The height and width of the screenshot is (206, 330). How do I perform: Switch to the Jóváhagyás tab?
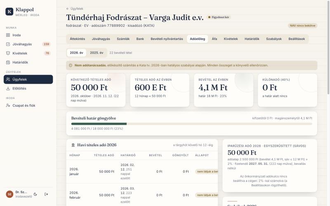click(x=101, y=39)
